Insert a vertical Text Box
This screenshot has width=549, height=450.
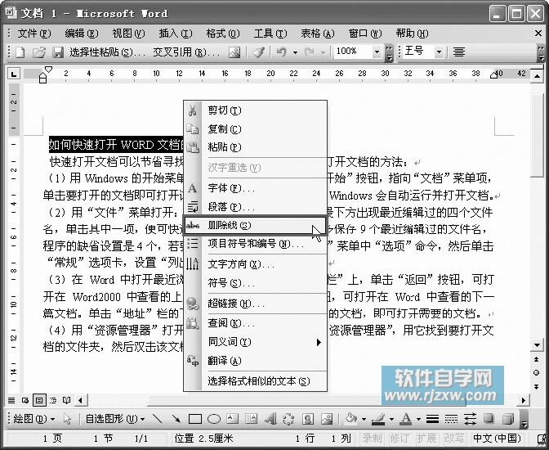(x=251, y=418)
